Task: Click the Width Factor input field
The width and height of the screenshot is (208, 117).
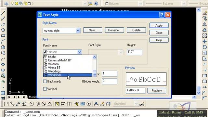Action: point(110,74)
